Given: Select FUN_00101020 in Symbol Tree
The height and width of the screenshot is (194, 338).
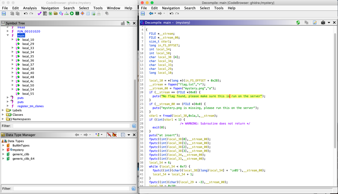Looking at the screenshot, I should pyautogui.click(x=28, y=31).
